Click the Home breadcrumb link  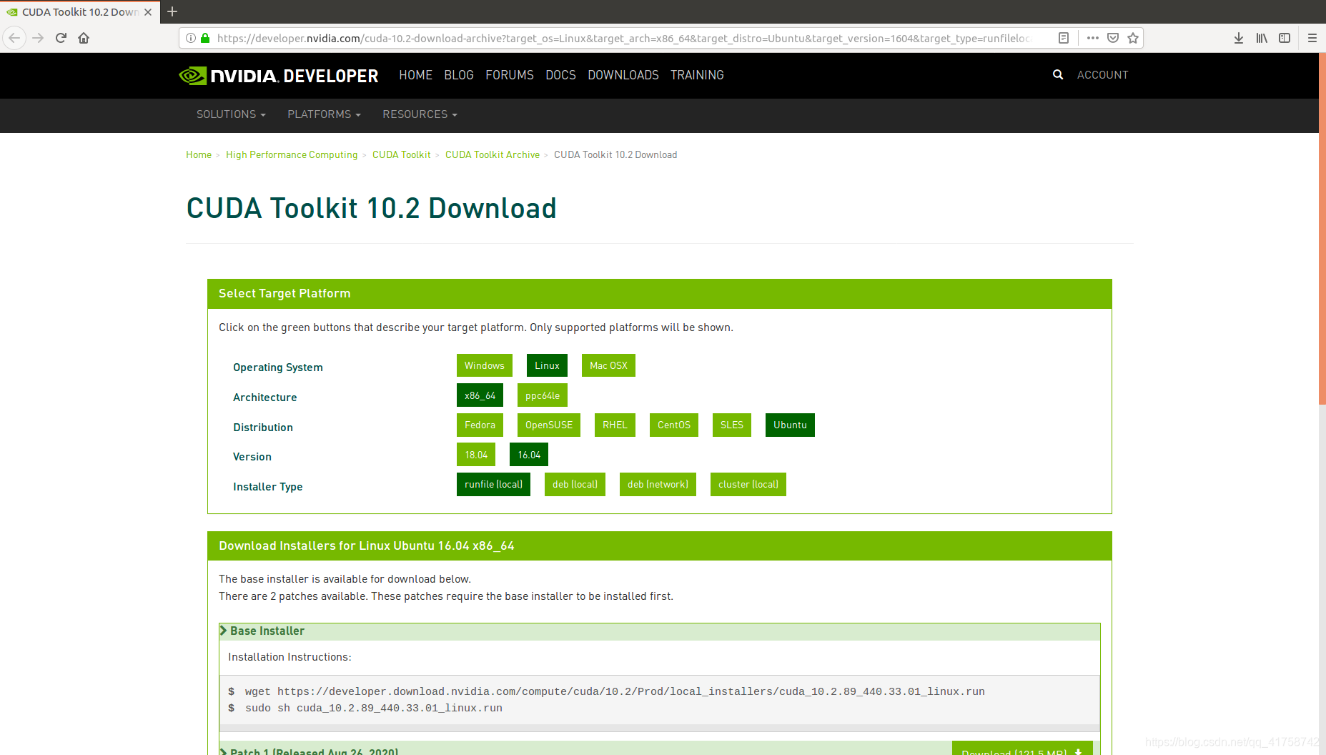(x=199, y=154)
